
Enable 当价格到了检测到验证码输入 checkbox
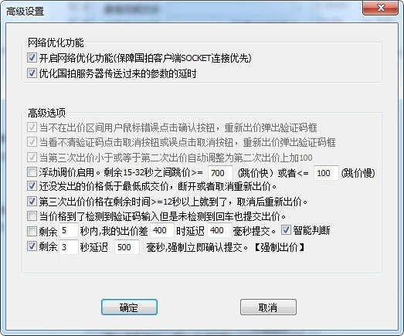[x=32, y=216]
